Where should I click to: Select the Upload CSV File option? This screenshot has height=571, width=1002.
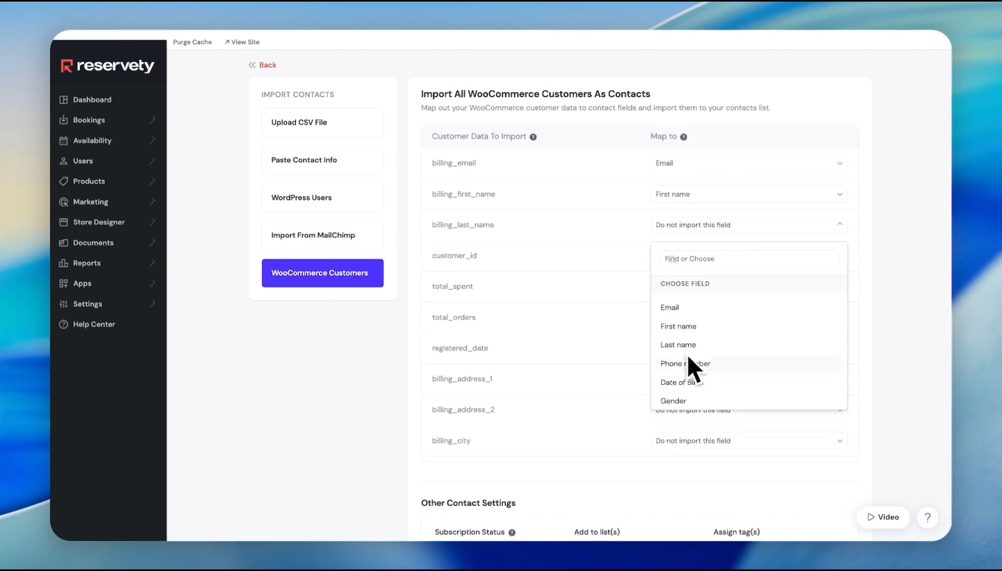322,123
